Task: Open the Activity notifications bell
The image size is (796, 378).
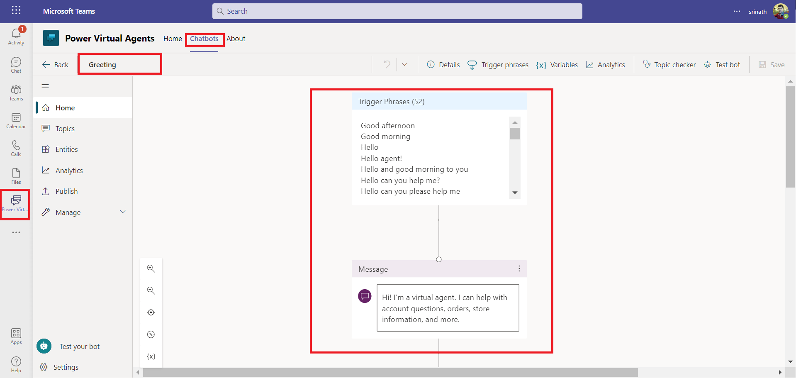Action: click(x=16, y=36)
